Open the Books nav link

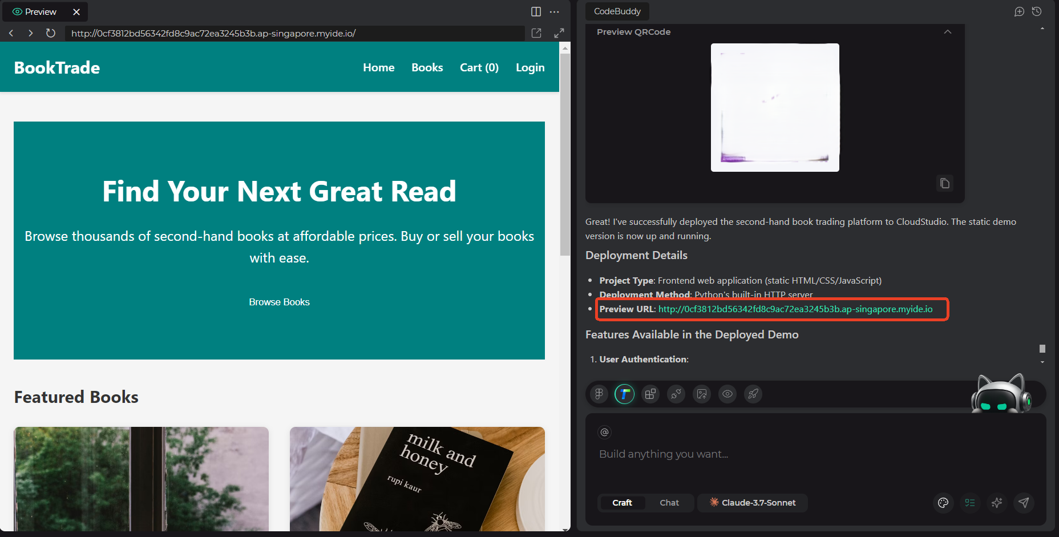[x=427, y=67]
